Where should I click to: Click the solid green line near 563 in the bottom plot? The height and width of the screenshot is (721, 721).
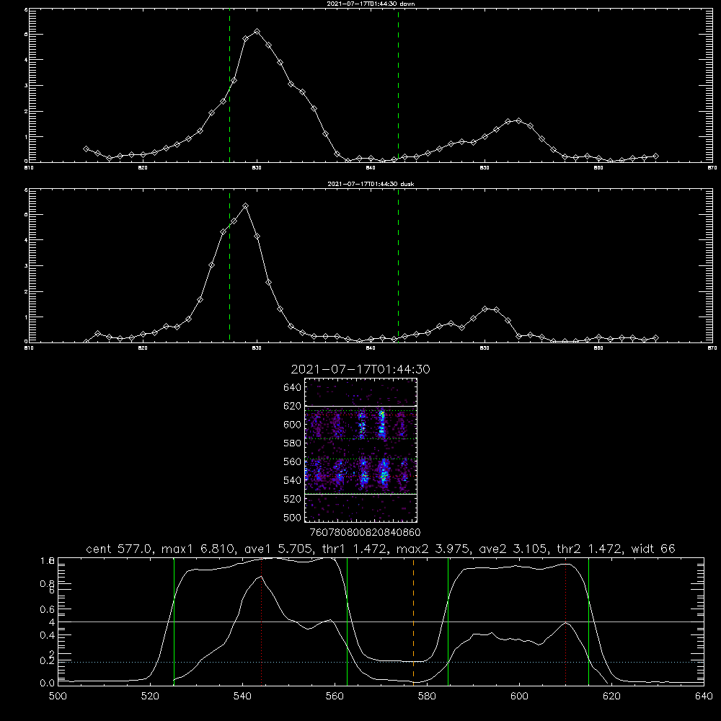pyautogui.click(x=348, y=621)
